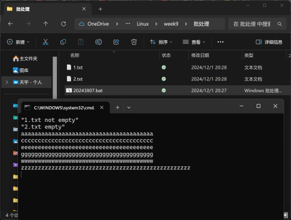Screen dimensions: 291x220
Task: Open the Sort (排序) dropdown
Action: click(161, 42)
